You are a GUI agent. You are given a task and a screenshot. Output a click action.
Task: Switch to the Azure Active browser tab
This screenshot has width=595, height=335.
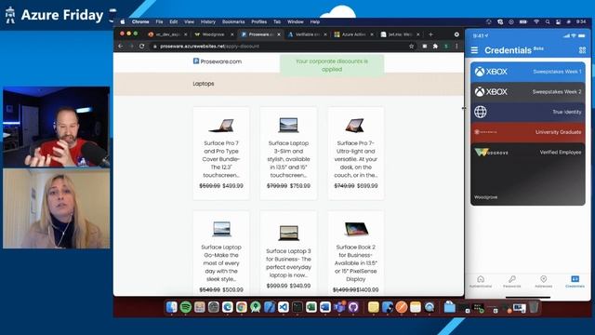coord(353,34)
